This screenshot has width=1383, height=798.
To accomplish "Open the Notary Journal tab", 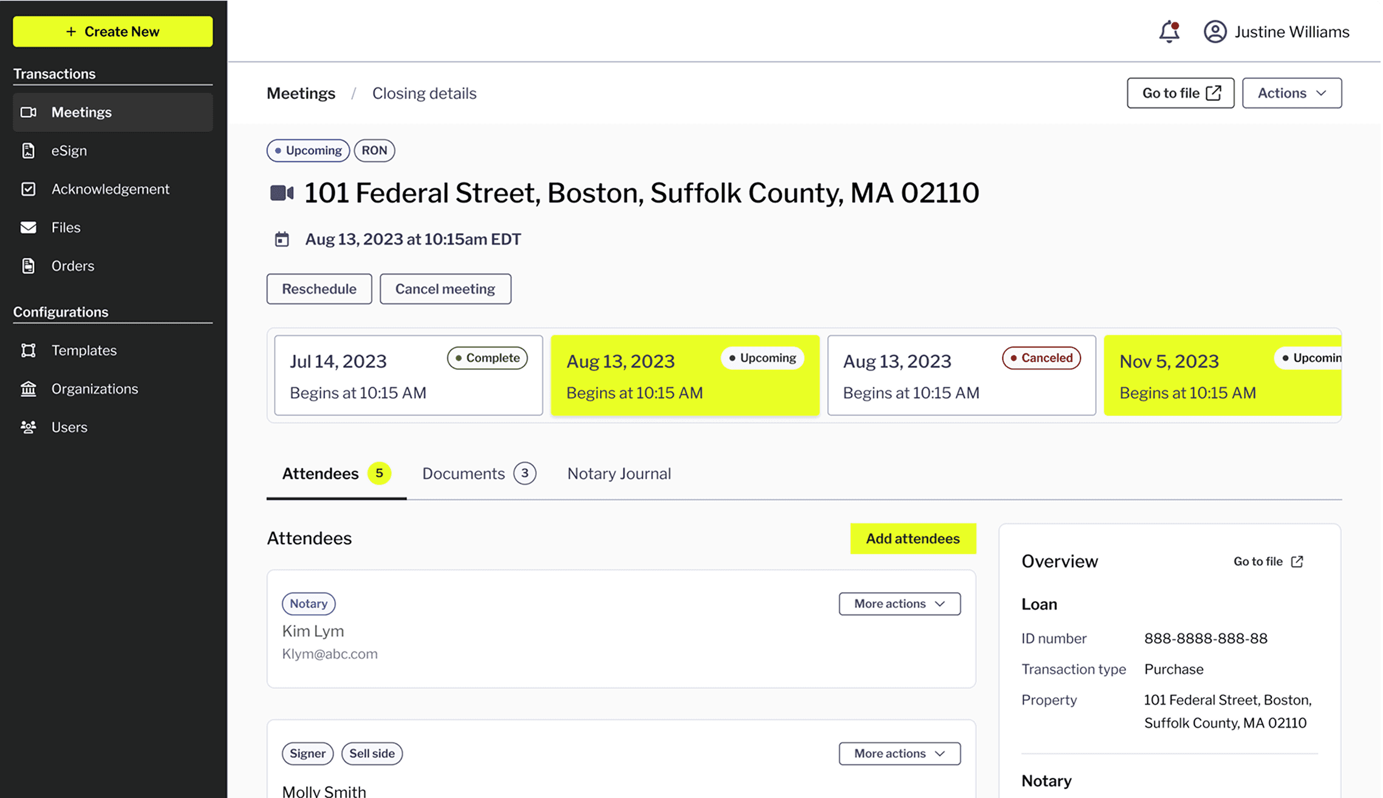I will [618, 474].
